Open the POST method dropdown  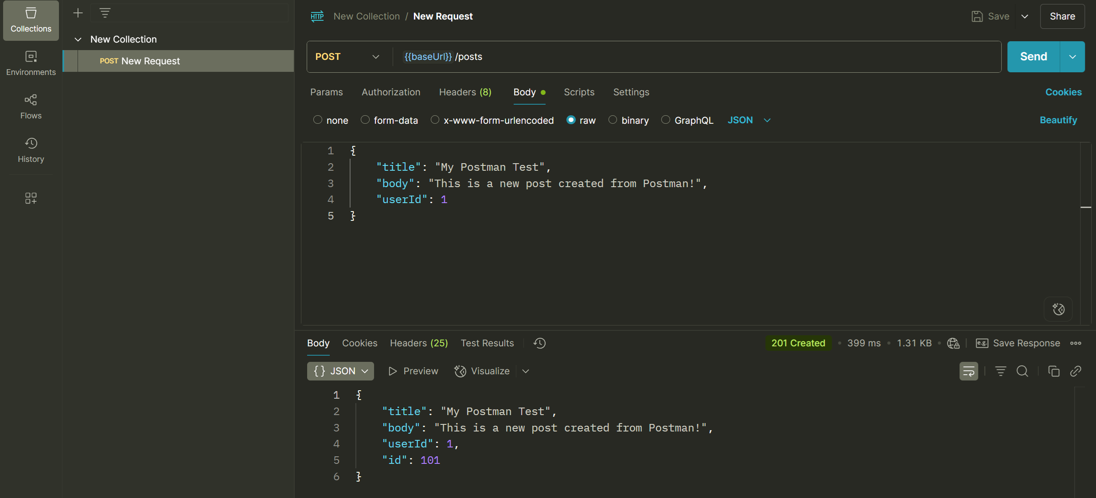click(x=347, y=57)
